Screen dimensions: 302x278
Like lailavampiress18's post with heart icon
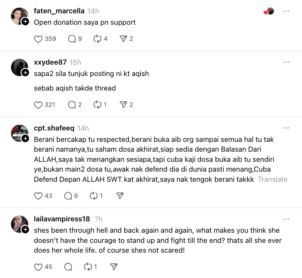38,267
